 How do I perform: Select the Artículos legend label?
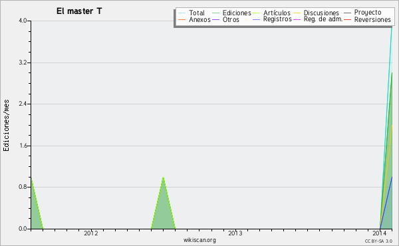point(277,13)
